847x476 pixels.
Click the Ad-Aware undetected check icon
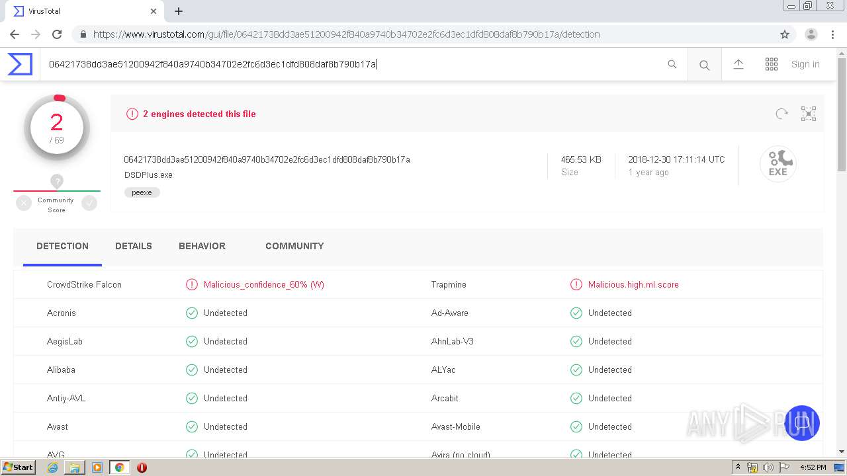(x=576, y=313)
